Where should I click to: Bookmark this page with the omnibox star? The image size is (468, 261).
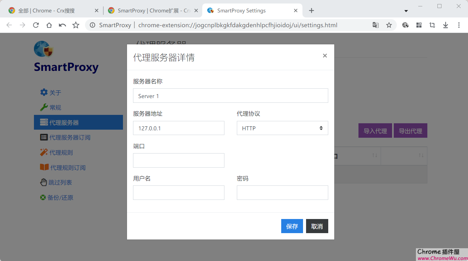[389, 25]
